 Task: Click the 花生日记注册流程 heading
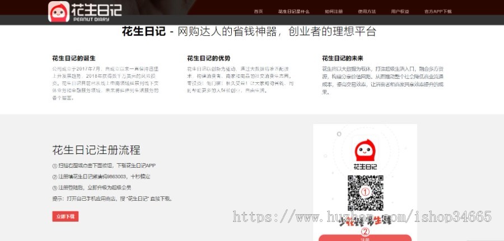[96, 150]
